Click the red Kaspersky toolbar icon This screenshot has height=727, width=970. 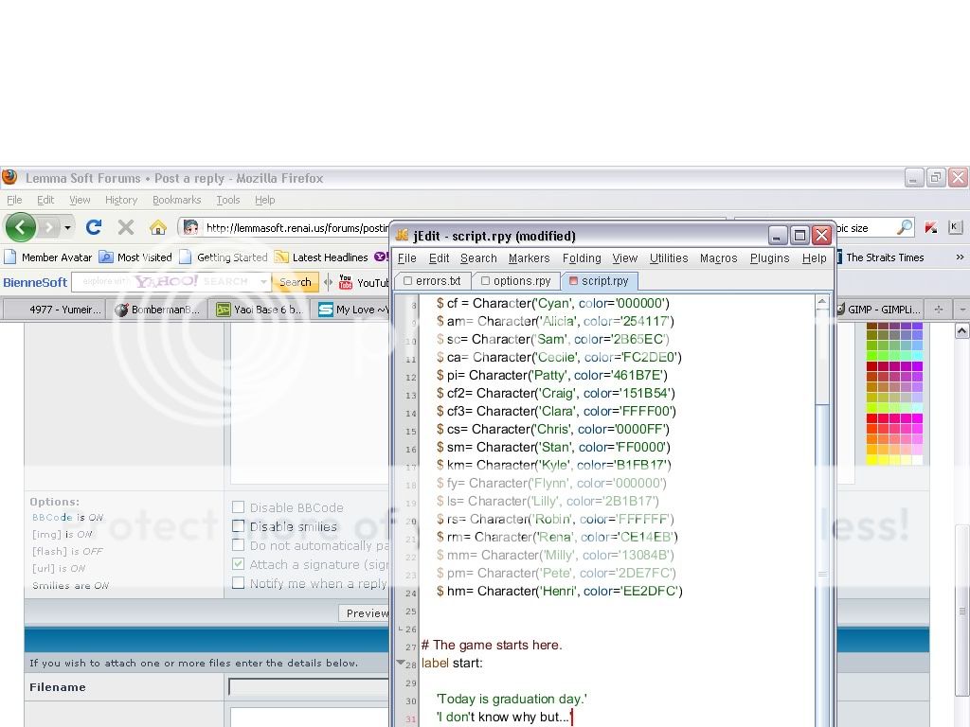point(930,227)
